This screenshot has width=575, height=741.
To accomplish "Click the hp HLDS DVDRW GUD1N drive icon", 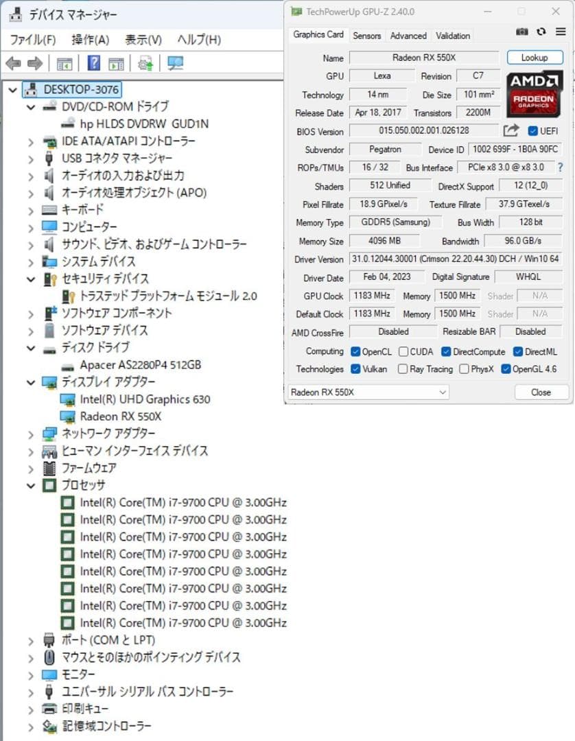I will (x=68, y=123).
